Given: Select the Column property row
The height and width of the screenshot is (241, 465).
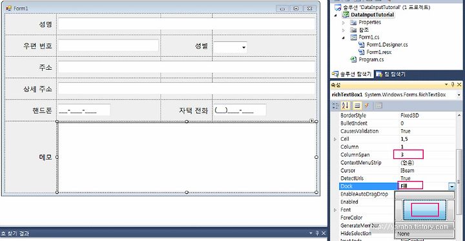Looking at the screenshot, I should click(x=397, y=147).
